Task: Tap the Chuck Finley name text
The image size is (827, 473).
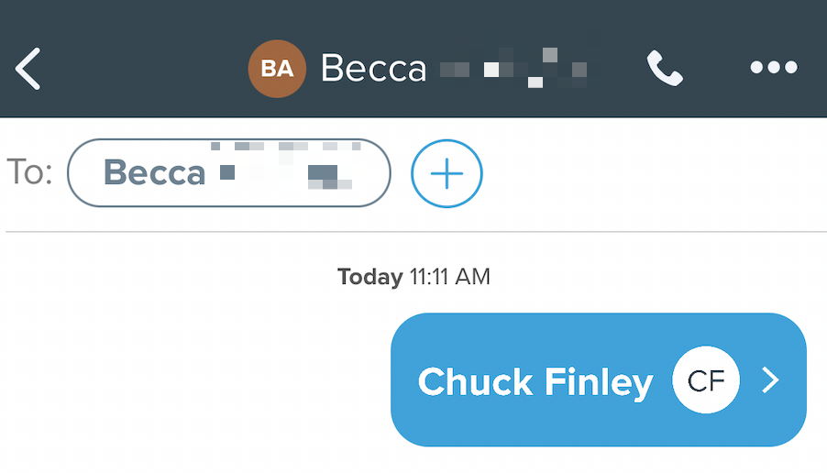Action: click(535, 382)
